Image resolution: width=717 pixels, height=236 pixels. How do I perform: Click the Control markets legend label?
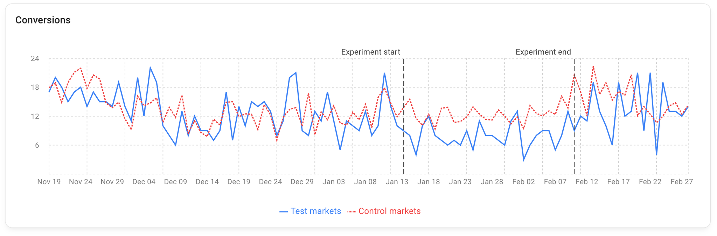tap(389, 211)
